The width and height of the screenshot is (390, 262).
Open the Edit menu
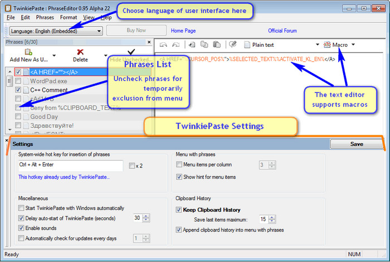point(25,17)
